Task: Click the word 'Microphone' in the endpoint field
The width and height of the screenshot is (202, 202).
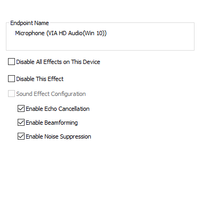Action: (30, 33)
